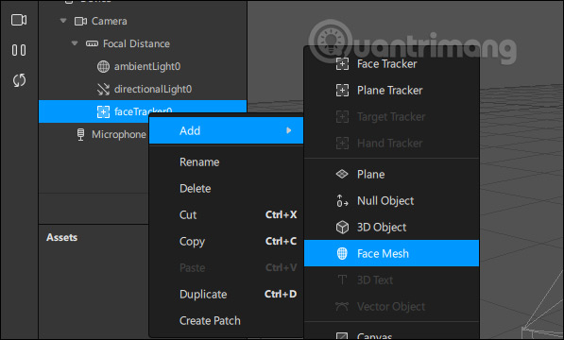Click the Null Object icon in submenu
The image size is (564, 340).
(x=342, y=201)
